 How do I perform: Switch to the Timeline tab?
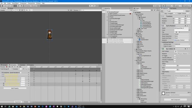[31, 65]
